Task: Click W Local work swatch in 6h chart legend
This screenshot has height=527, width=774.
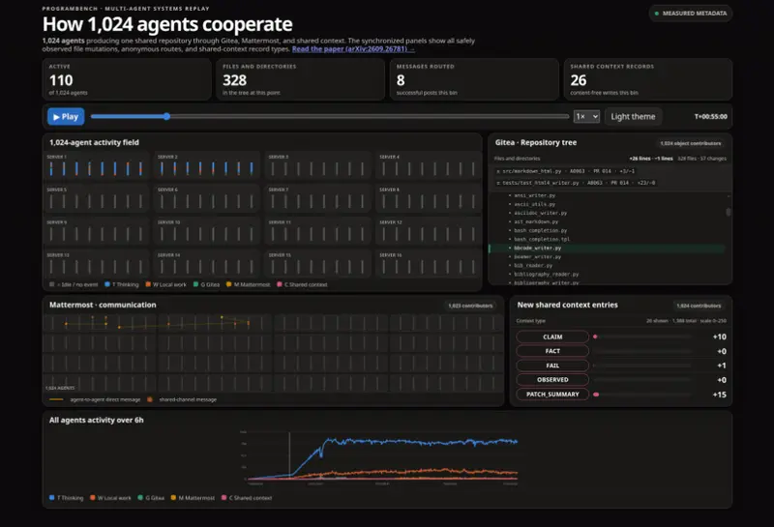Action: (92, 497)
